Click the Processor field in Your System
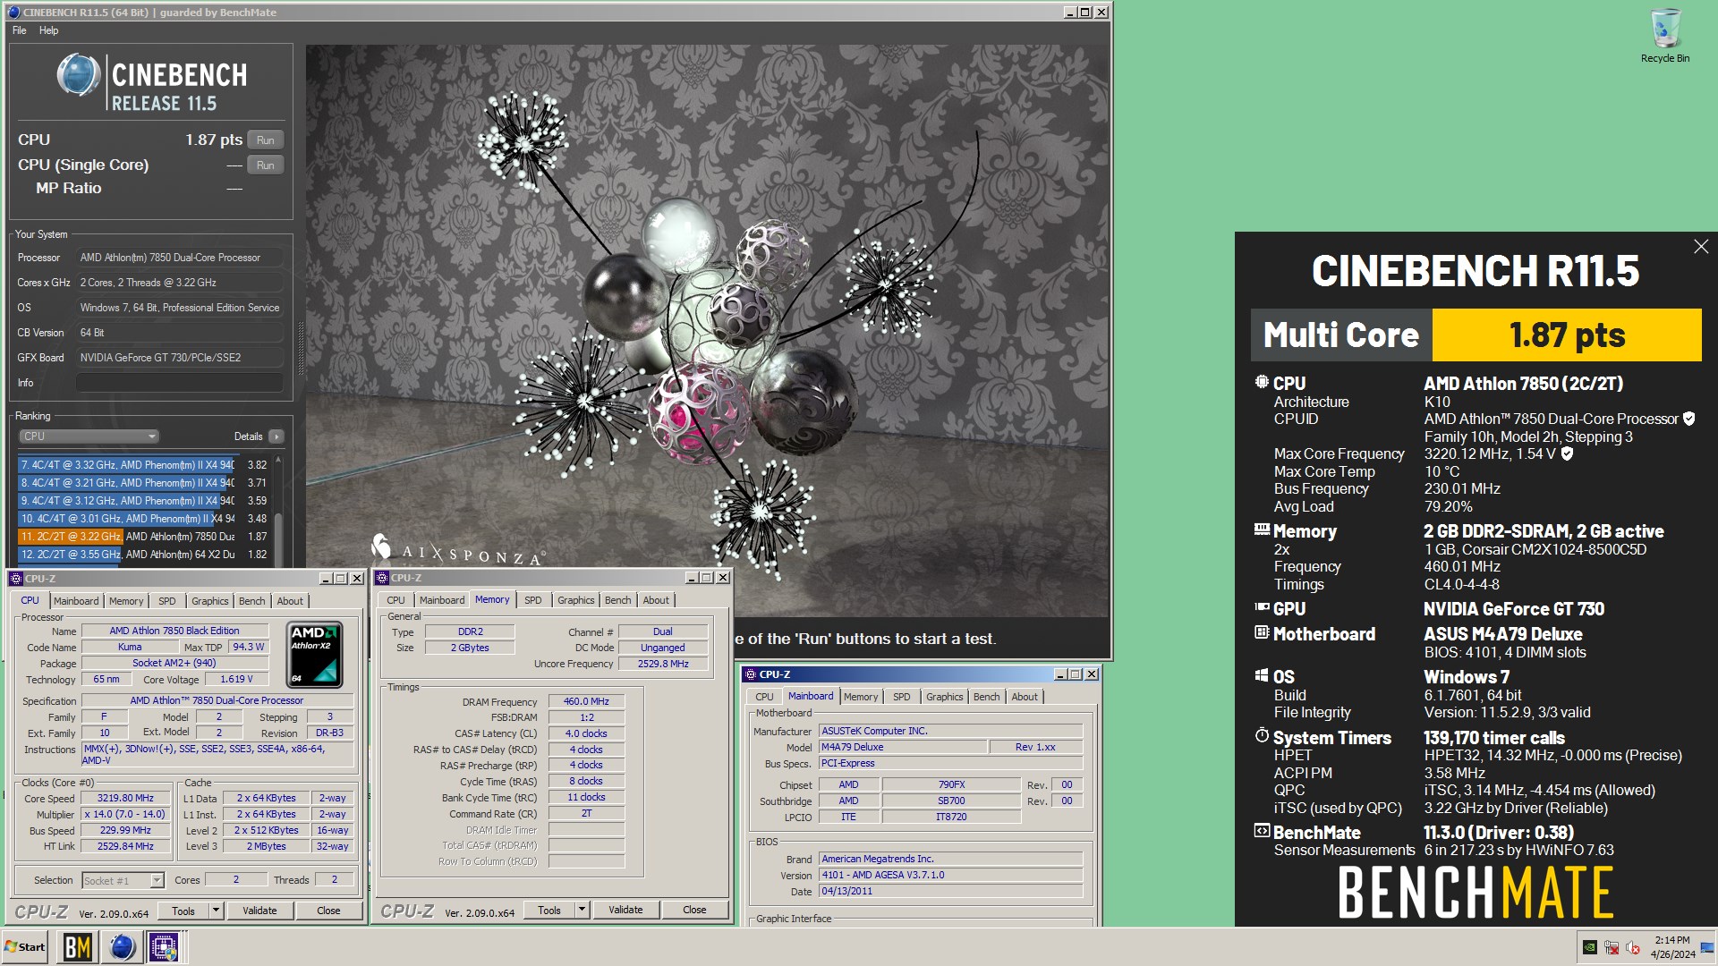Viewport: 1718px width, 966px height. tap(179, 258)
